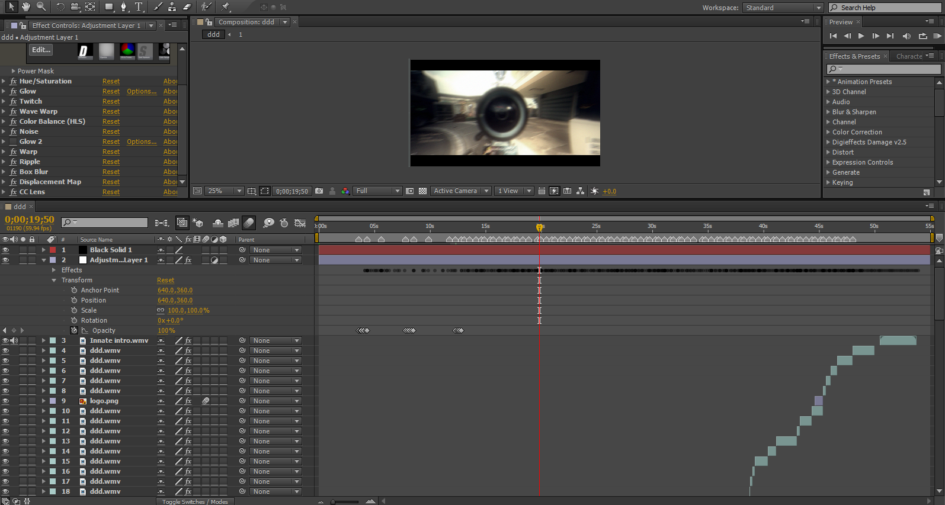Screen dimensions: 945x505
Task: Switch to the Effects & Presets tab
Action: tap(854, 56)
